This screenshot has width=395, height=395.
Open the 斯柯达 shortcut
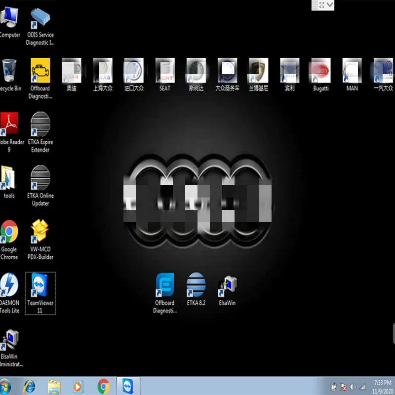pyautogui.click(x=196, y=75)
